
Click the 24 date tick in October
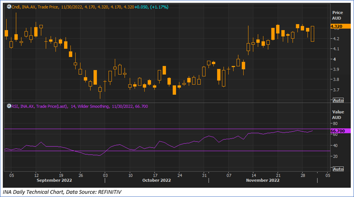coord(179,175)
